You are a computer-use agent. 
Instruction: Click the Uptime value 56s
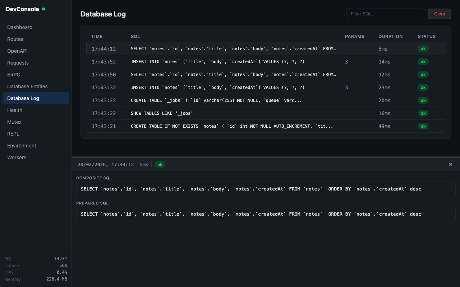coord(63,265)
